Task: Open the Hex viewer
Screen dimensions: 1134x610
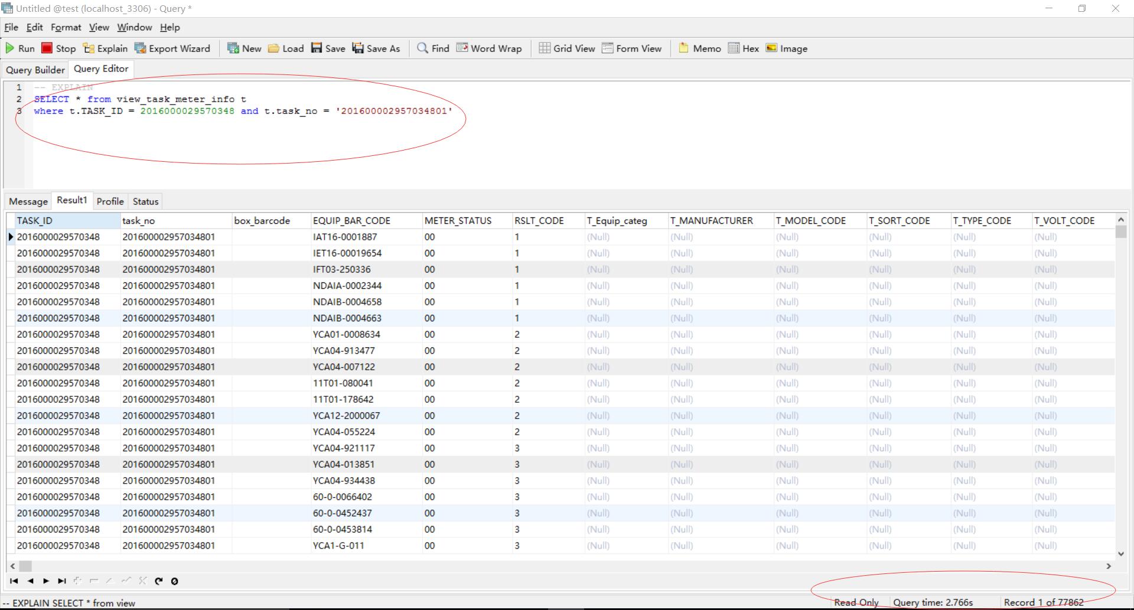Action: point(744,48)
